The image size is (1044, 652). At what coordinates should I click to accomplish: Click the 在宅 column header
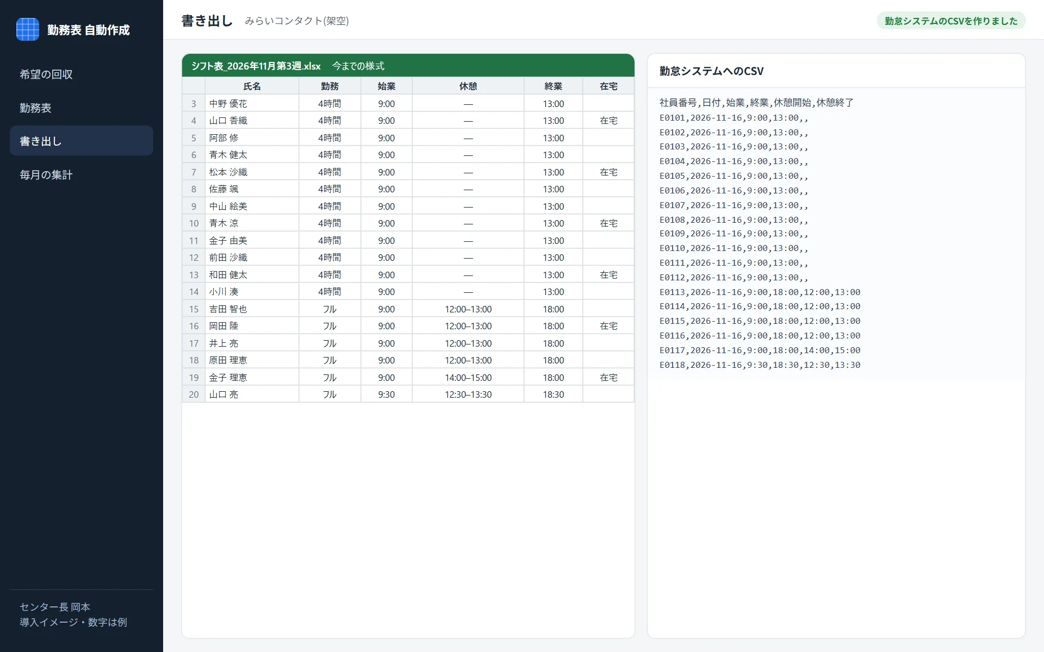[x=608, y=86]
